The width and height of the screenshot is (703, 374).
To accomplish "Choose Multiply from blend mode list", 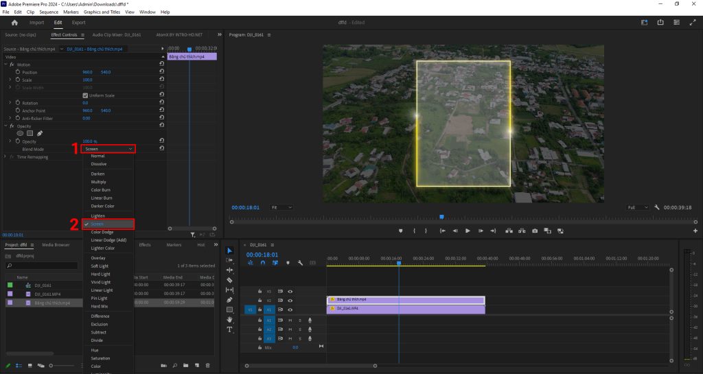I will click(x=98, y=182).
